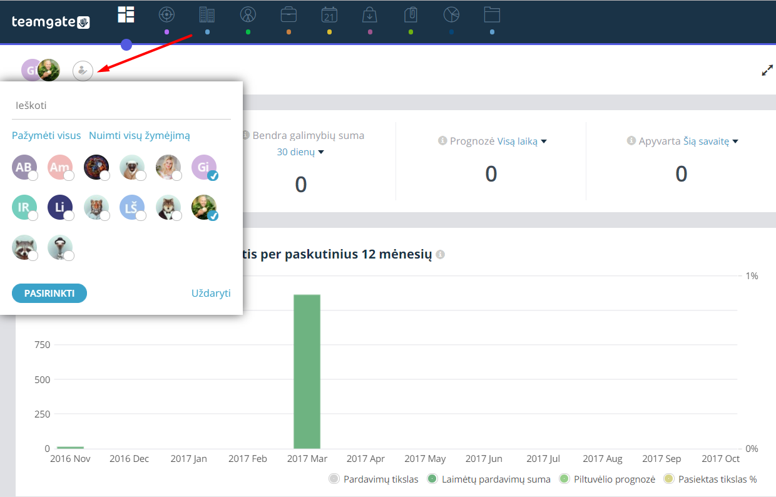Expand dashboard to full screen
This screenshot has width=776, height=497.
coord(767,71)
